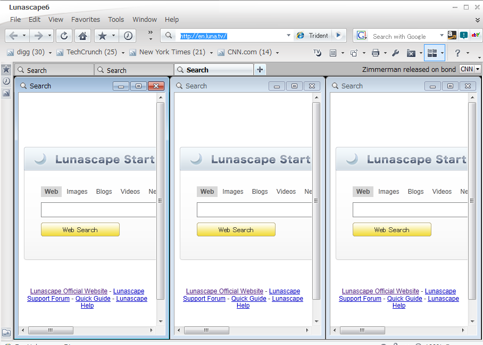483x345 pixels.
Task: Expand the TechCrunch (25) feed dropdown
Action: [x=123, y=53]
